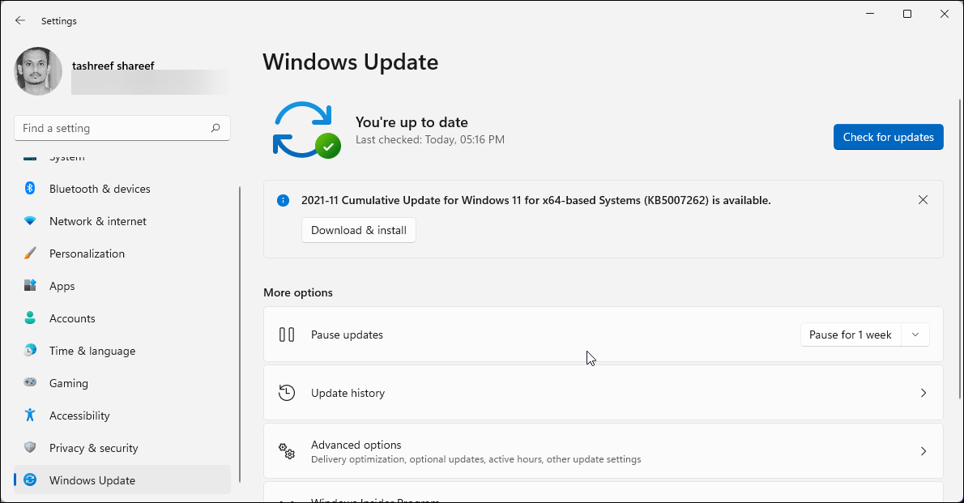Open Update history

pos(603,393)
